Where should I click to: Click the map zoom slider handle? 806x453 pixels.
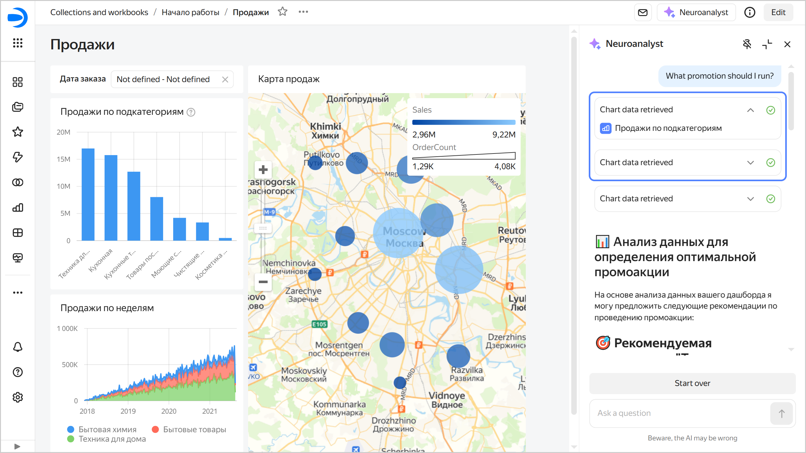pyautogui.click(x=263, y=228)
